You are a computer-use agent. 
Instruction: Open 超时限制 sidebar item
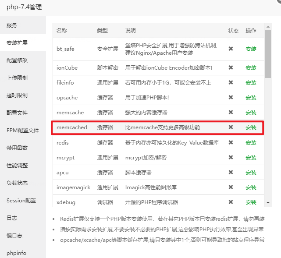(x=23, y=95)
